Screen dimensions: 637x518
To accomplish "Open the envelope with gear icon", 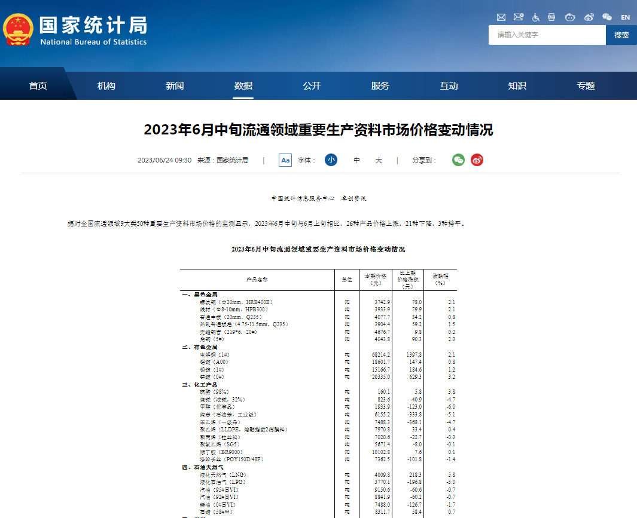I will click(x=519, y=17).
